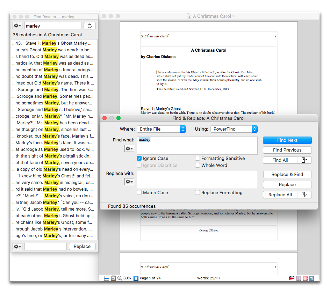Click the red grid status bar icon

point(305,278)
